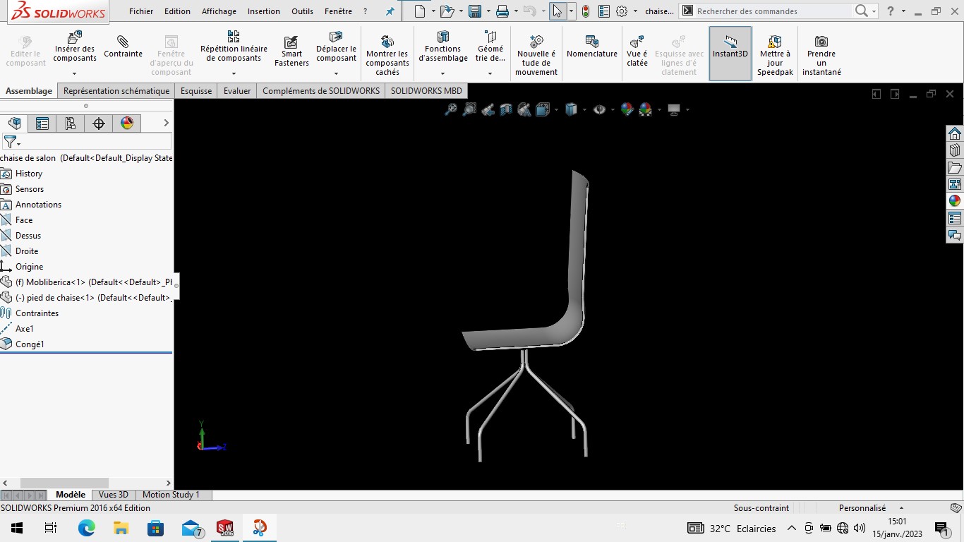Image resolution: width=964 pixels, height=542 pixels.
Task: Open Microsoft Edge from taskbar
Action: tap(87, 528)
